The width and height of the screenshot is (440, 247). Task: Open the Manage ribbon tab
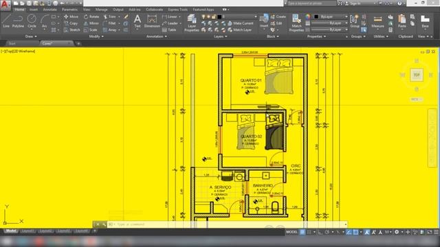tap(101, 10)
